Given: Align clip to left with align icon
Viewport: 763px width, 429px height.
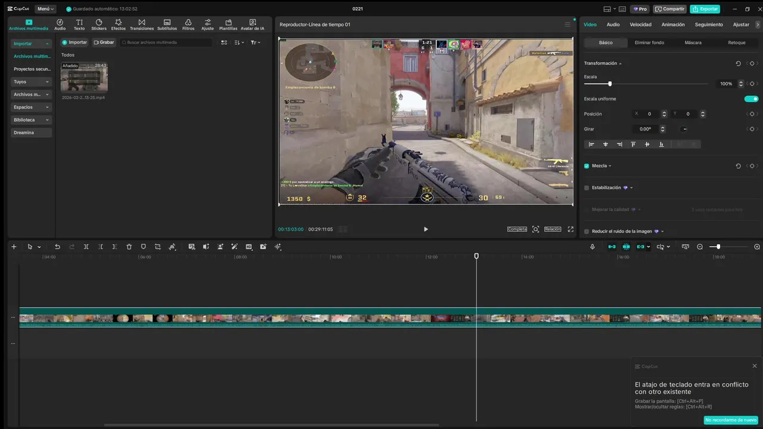Looking at the screenshot, I should (591, 144).
